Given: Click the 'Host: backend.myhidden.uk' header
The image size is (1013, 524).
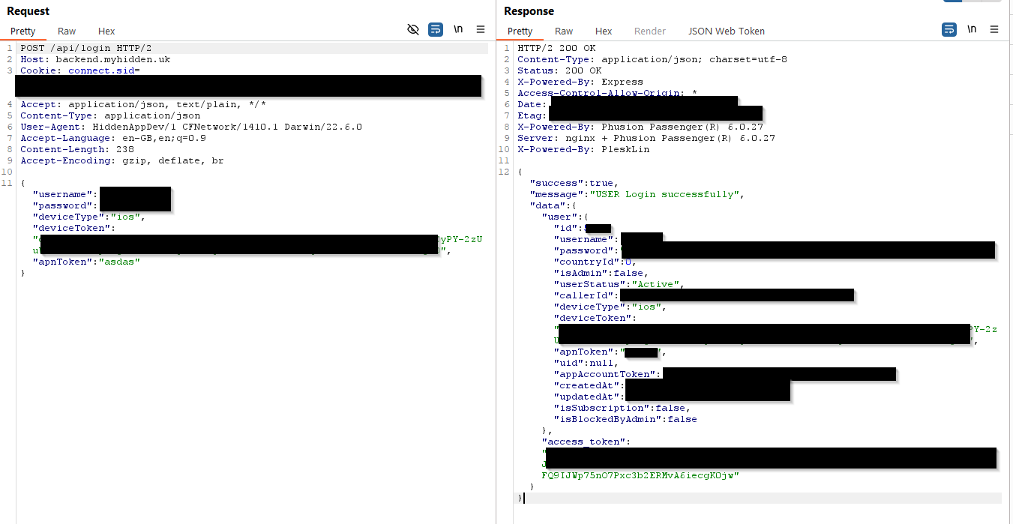Looking at the screenshot, I should click(x=95, y=59).
